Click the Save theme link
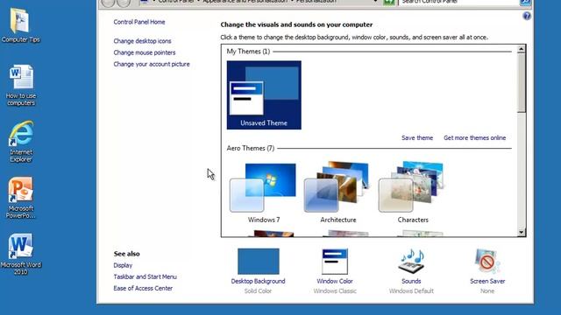Viewport: 561px width, 315px height. pos(417,138)
